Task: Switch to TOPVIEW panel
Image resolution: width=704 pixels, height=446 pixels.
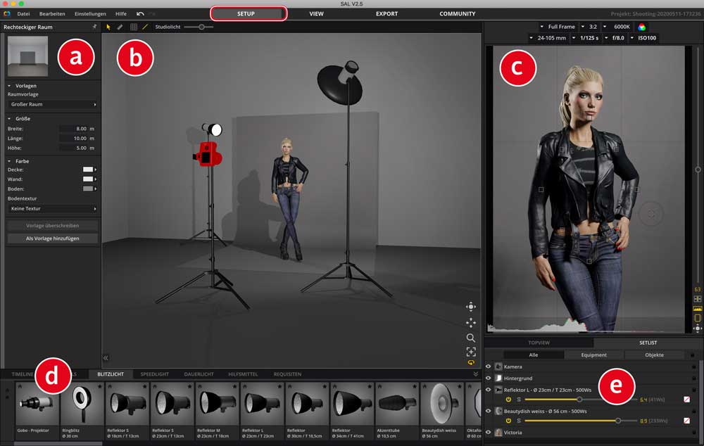Action: point(539,343)
